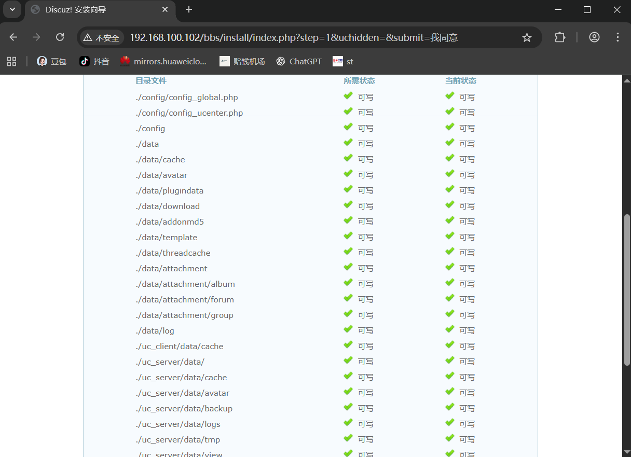Click ./data/plugindata row text
631x457 pixels.
click(x=170, y=190)
